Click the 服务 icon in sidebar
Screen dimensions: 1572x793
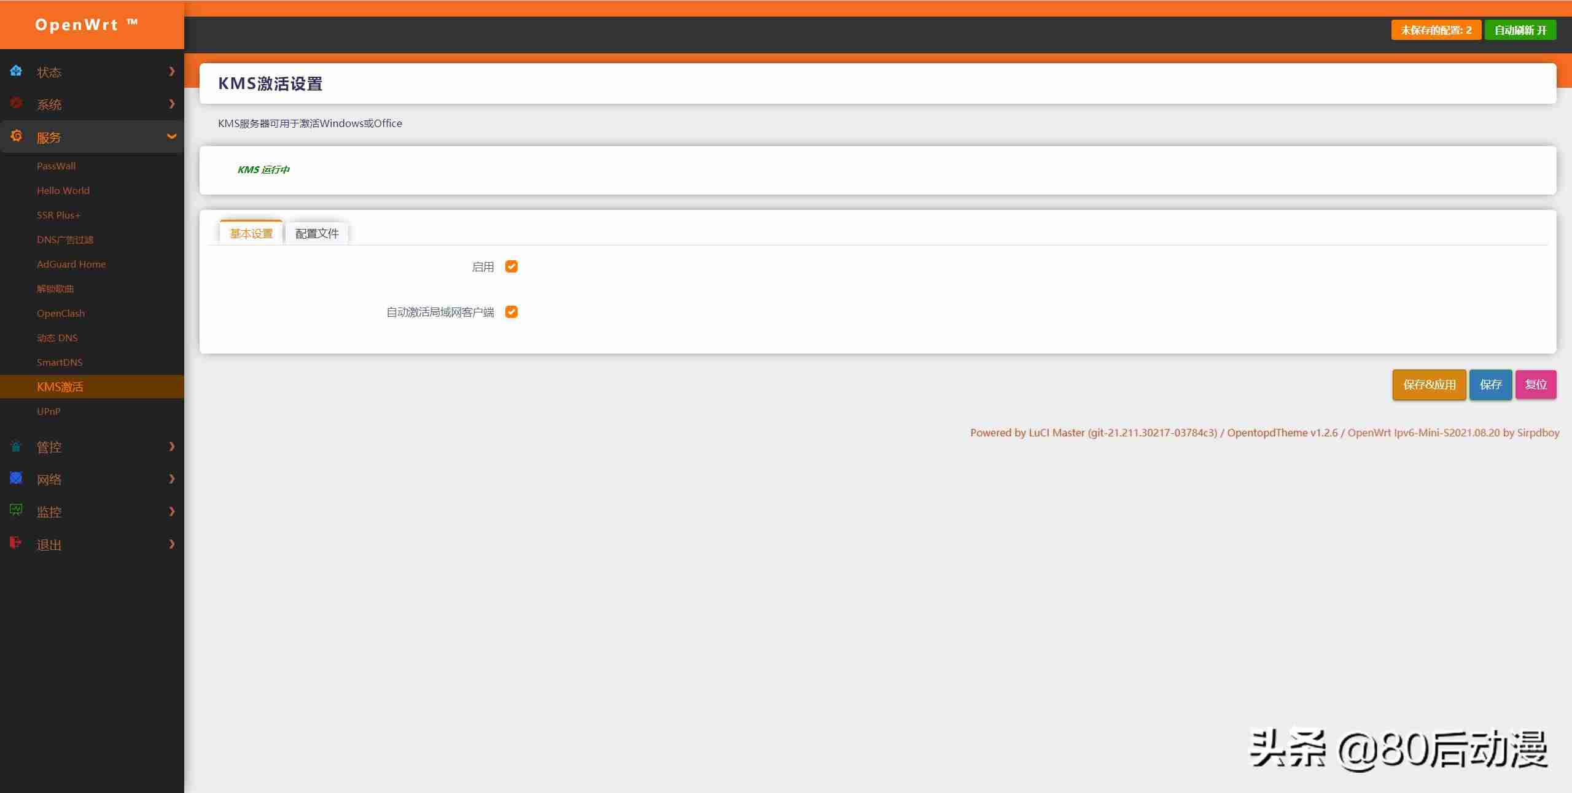coord(16,136)
